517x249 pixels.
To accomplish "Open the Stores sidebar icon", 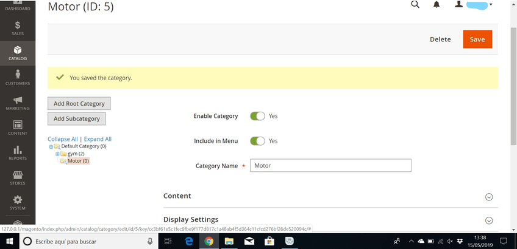I will 18,177.
